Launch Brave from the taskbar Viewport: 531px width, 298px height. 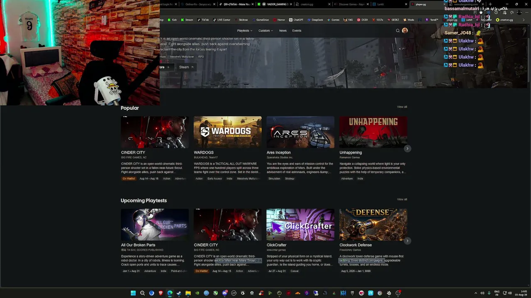(x=161, y=293)
